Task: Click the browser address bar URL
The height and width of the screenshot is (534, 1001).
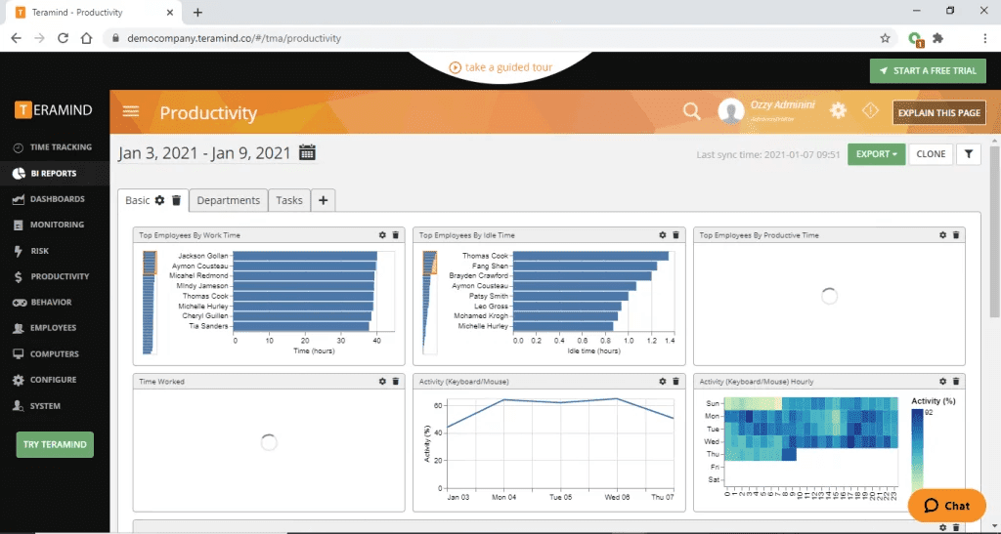Action: point(235,38)
